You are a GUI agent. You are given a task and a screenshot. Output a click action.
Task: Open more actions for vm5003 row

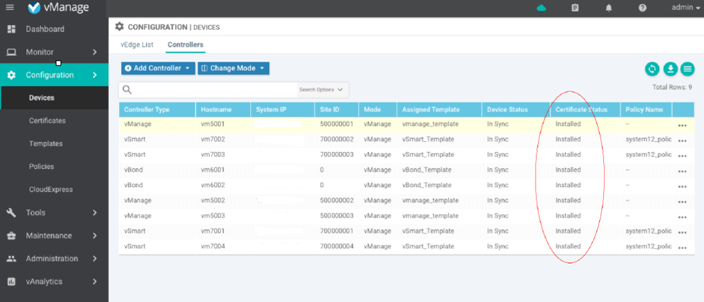pos(682,217)
